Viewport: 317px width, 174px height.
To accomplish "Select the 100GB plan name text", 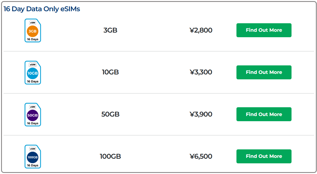I will click(x=110, y=156).
